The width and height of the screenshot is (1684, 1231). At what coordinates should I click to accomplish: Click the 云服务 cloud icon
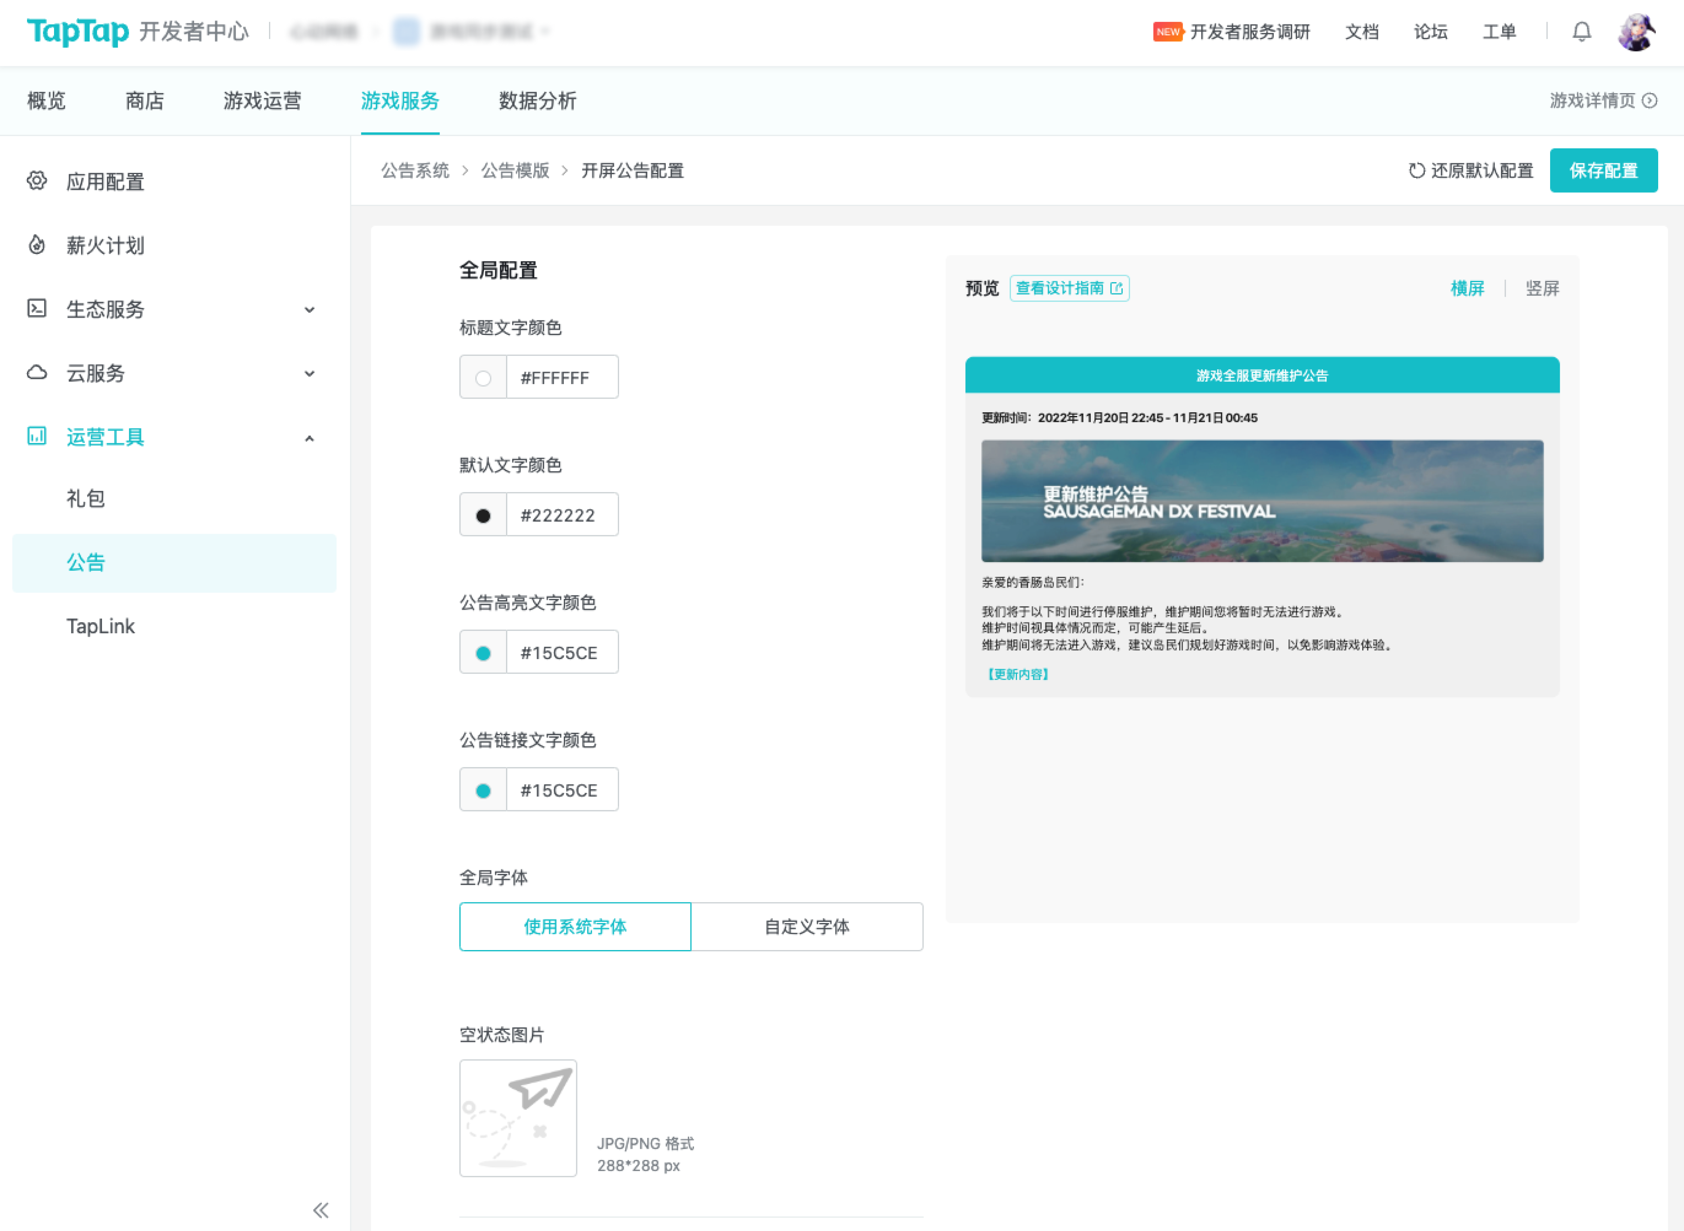pyautogui.click(x=37, y=372)
